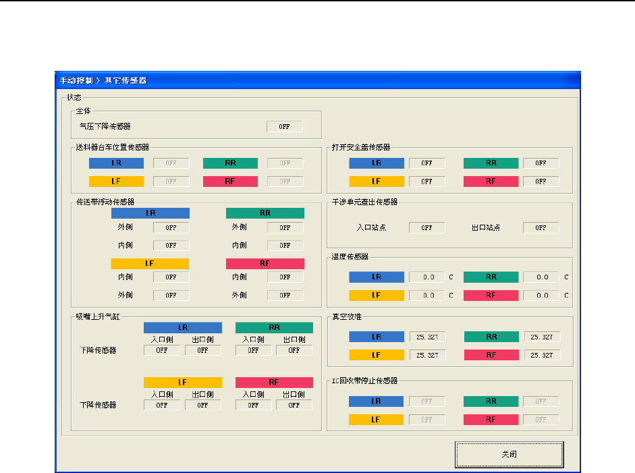Screen dimensions: 635x473
Task: Click RF 外侧 OFF field in 传送带浮动传感器
Action: pyautogui.click(x=285, y=296)
